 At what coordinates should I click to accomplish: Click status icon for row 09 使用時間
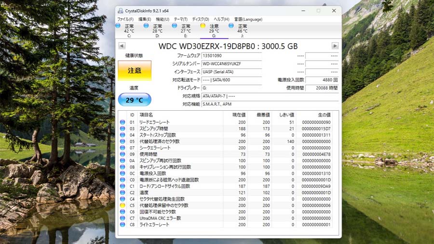(122, 154)
